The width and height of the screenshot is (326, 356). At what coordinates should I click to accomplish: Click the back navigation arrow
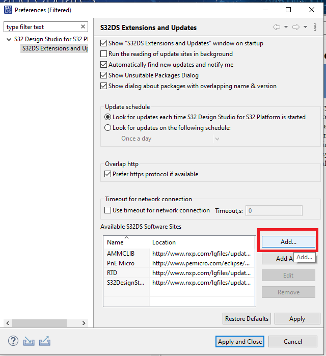click(277, 27)
